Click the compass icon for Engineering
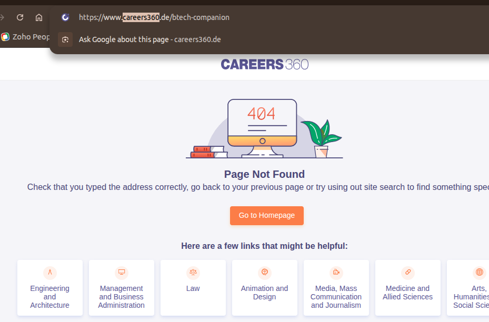 click(x=50, y=273)
